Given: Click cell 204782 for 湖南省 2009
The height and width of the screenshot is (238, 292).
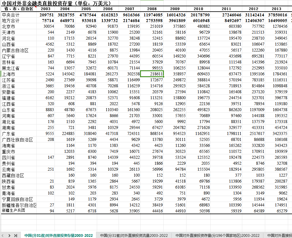Looking at the screenshot, I should point(175,127).
